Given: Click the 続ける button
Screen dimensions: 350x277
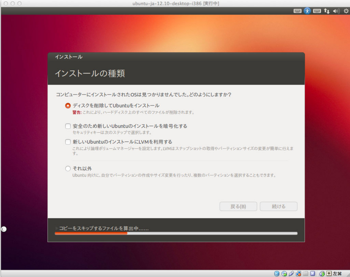Looking at the screenshot, I should pyautogui.click(x=278, y=206).
